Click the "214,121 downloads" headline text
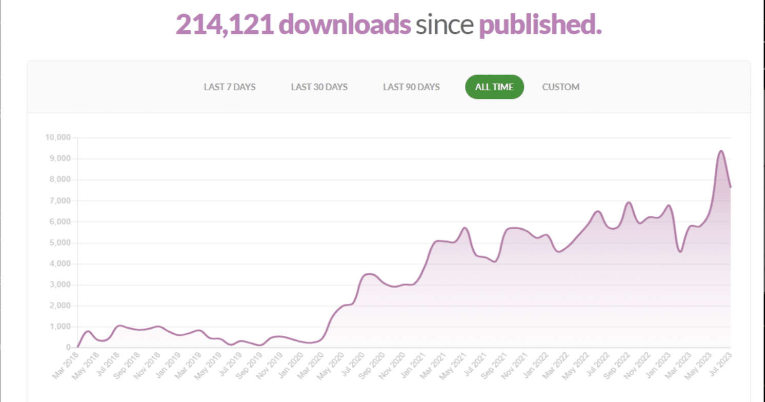Viewport: 765px width, 402px height. pos(294,25)
